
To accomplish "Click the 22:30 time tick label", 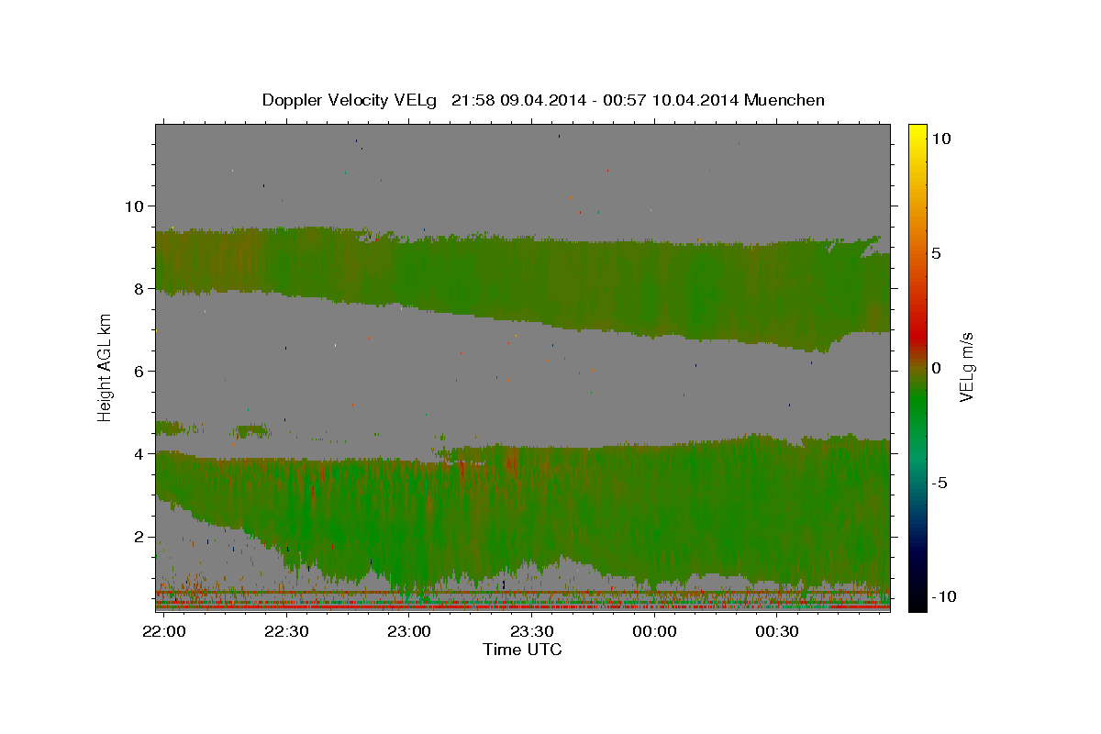I will pos(286,631).
